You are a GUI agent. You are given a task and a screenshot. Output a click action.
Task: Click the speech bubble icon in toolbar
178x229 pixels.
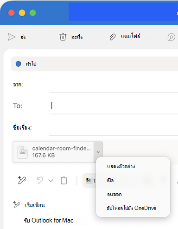pyautogui.click(x=172, y=37)
